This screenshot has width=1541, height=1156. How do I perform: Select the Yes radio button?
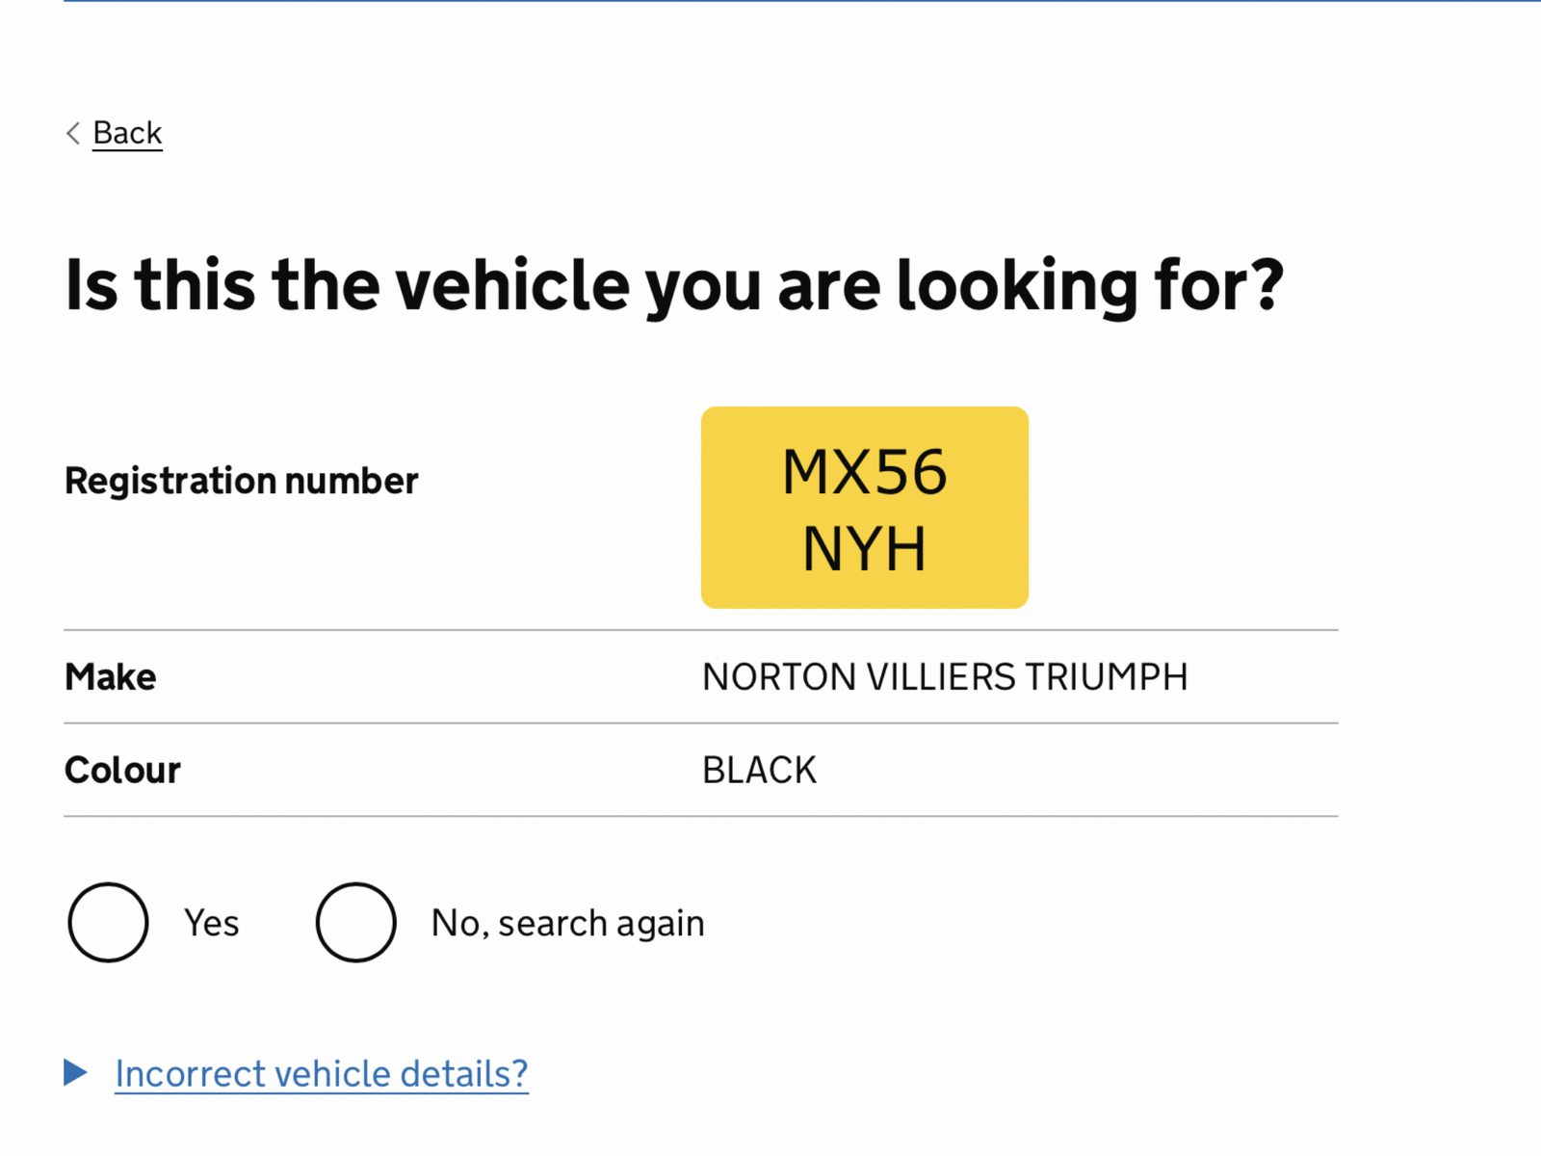pyautogui.click(x=108, y=922)
